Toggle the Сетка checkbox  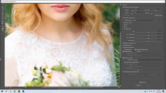[136, 51]
